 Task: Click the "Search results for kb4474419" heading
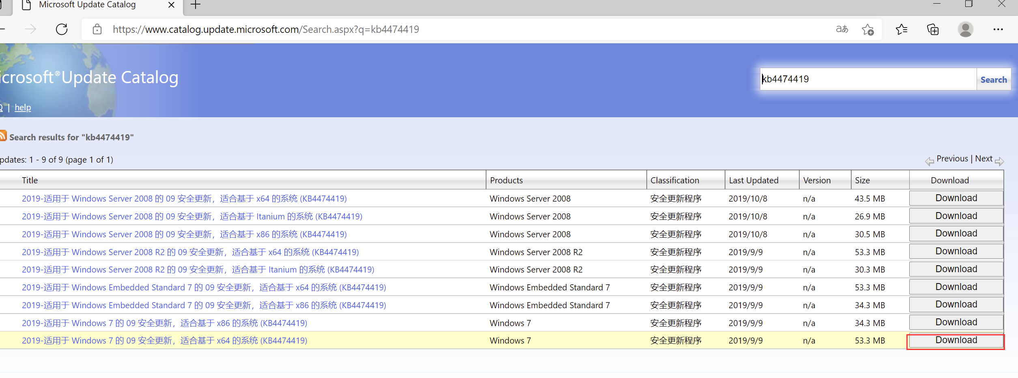tap(71, 137)
